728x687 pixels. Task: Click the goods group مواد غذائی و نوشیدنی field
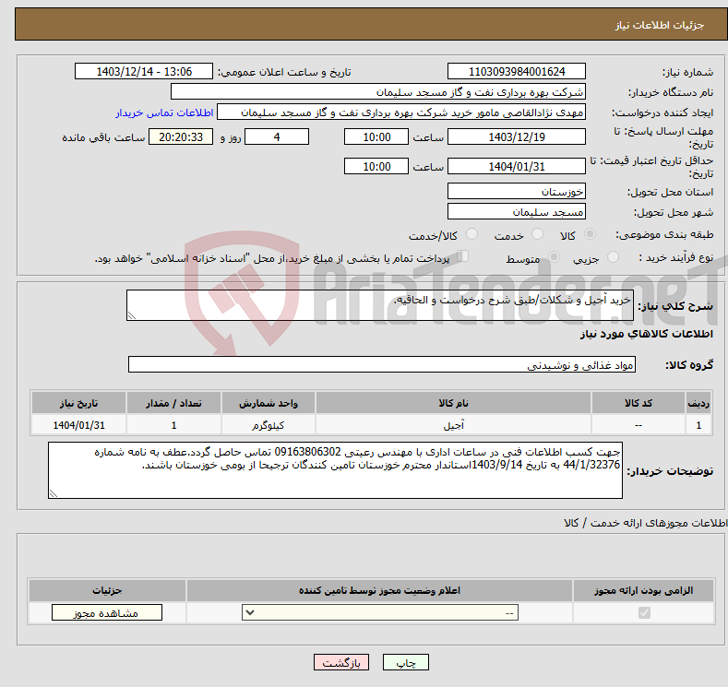382,364
